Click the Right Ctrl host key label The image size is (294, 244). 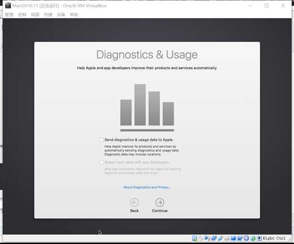(x=274, y=238)
